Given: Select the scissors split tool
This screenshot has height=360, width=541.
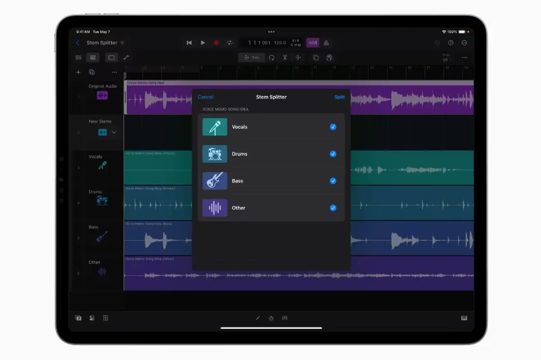Looking at the screenshot, I should 285,58.
